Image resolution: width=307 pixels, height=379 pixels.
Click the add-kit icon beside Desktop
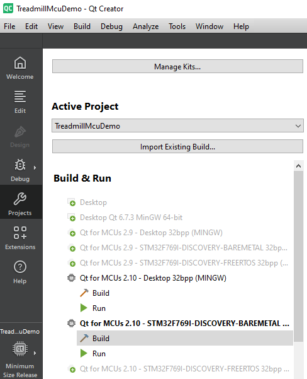coord(71,202)
